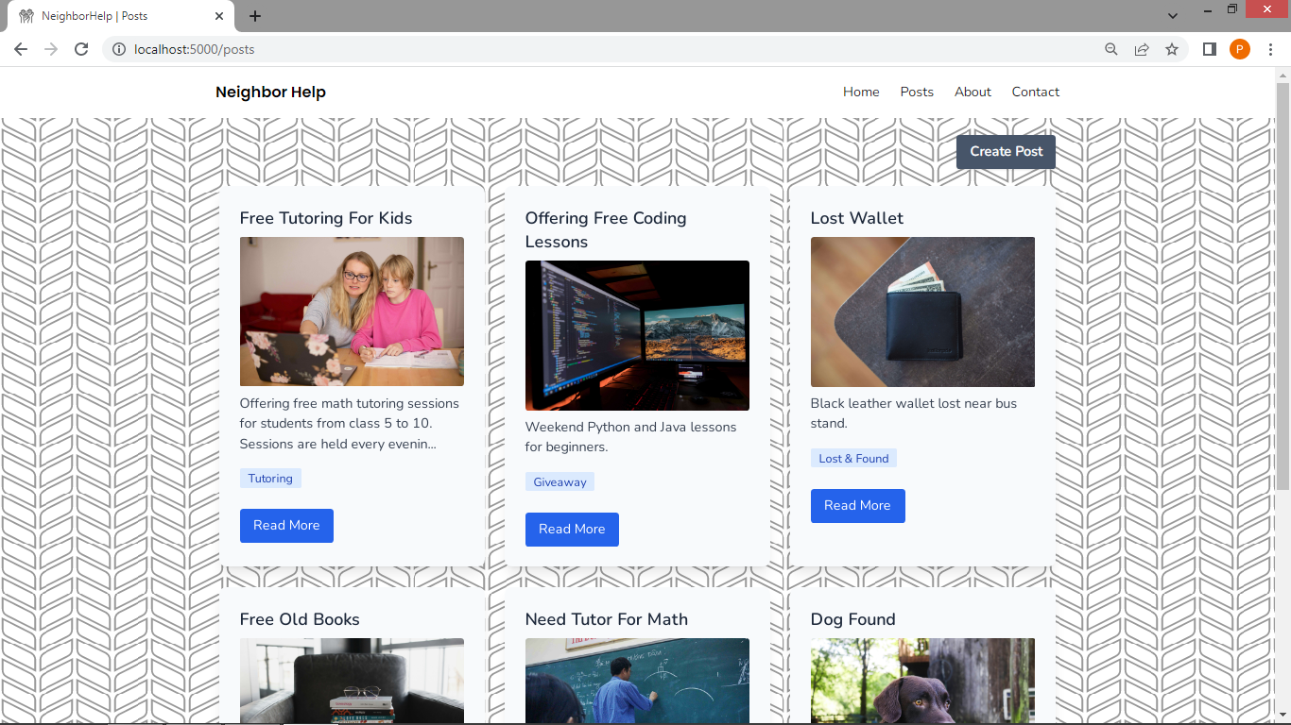Open the browser zoom magnifier icon
Screen dimensions: 1291x725
[1111, 49]
